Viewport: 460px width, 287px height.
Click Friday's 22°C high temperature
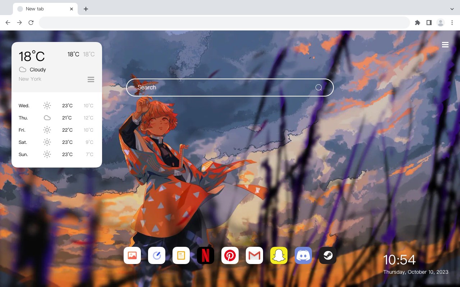[x=67, y=130]
